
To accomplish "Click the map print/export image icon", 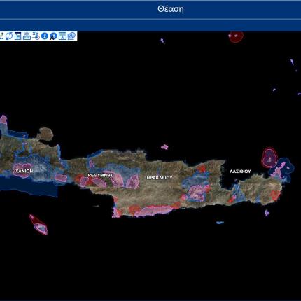I will [62, 36].
